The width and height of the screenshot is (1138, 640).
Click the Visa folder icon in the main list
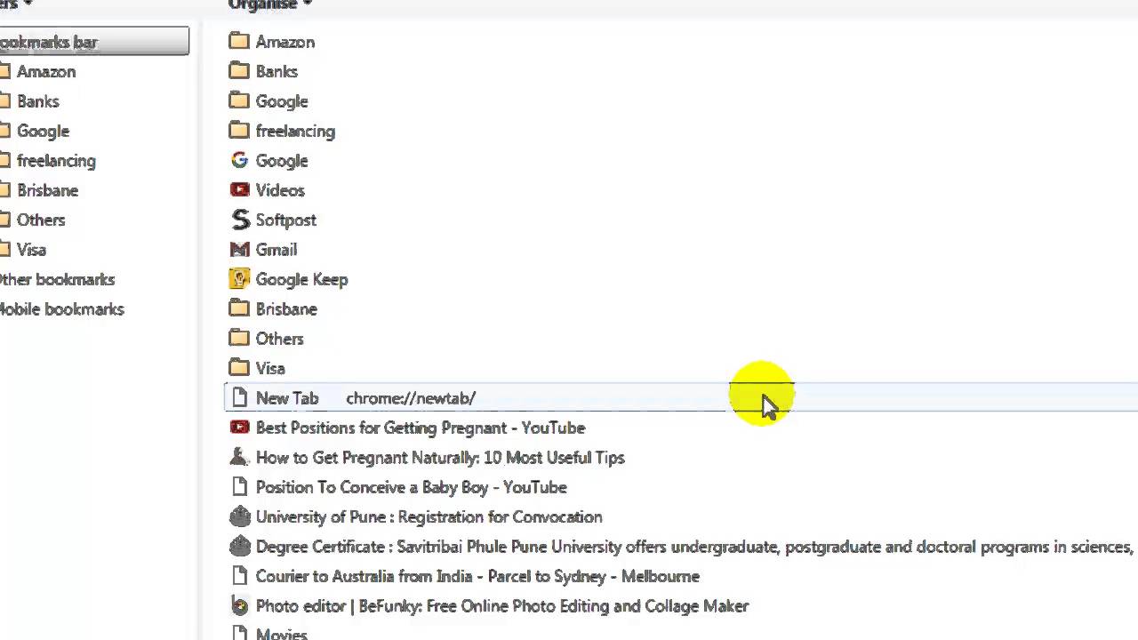pyautogui.click(x=239, y=367)
